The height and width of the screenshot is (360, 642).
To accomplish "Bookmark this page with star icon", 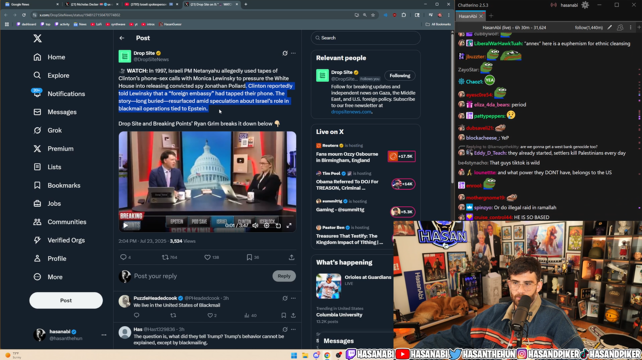I will [373, 15].
